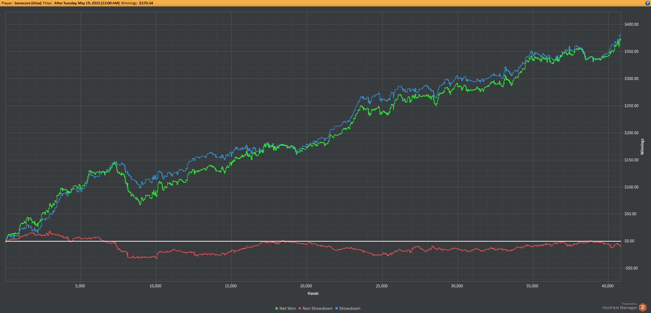Click the $50.00 y-axis label
The width and height of the screenshot is (651, 313).
pyautogui.click(x=630, y=214)
